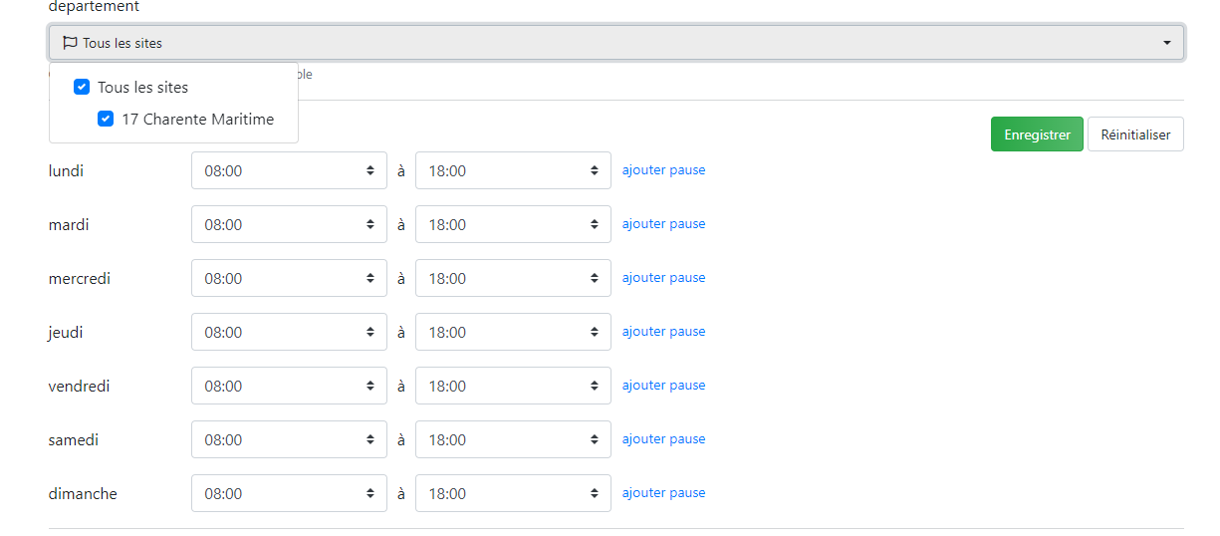Add a pause for lundi
The height and width of the screenshot is (536, 1220).
663,170
